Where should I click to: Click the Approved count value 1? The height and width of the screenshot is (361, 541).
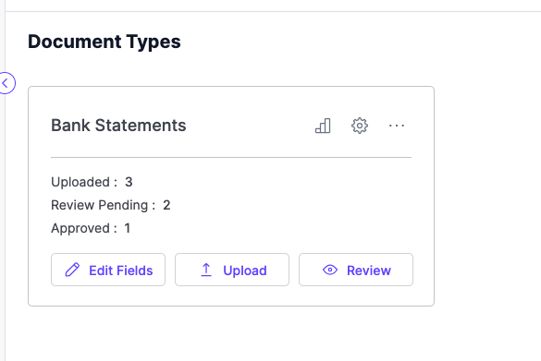click(x=128, y=228)
